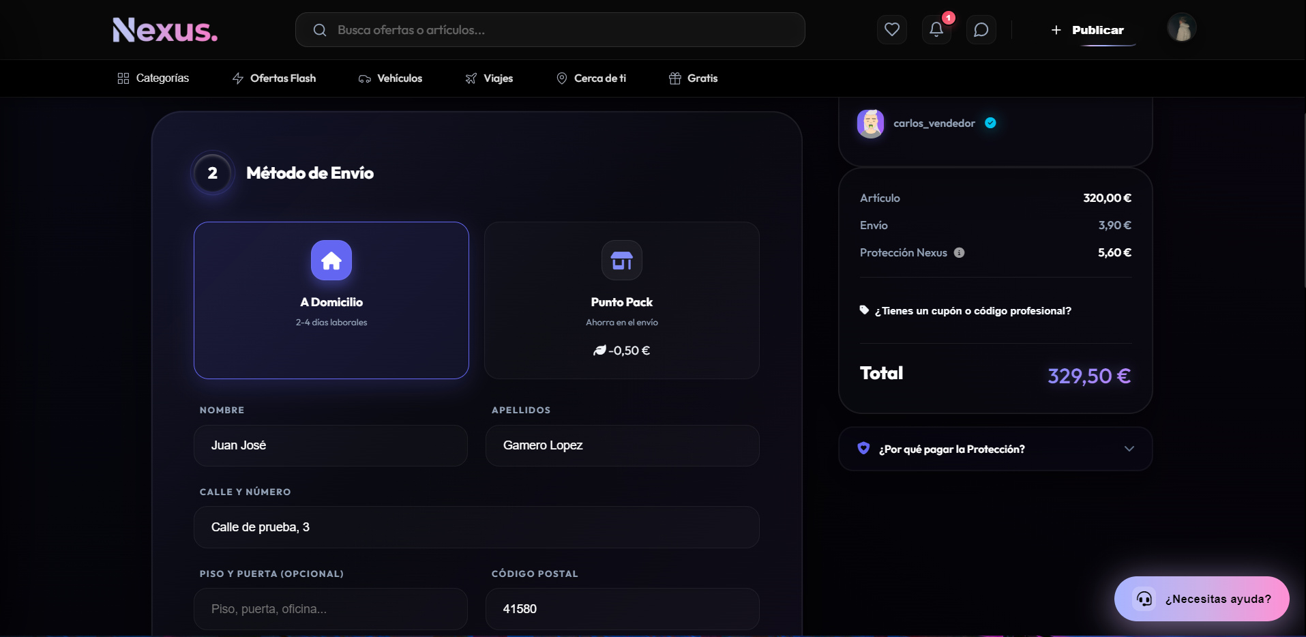Click the Piso y puerta optional field
The height and width of the screenshot is (637, 1306).
(x=331, y=609)
